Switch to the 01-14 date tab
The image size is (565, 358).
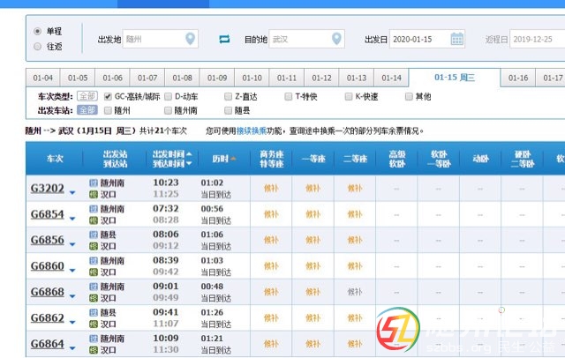point(391,78)
